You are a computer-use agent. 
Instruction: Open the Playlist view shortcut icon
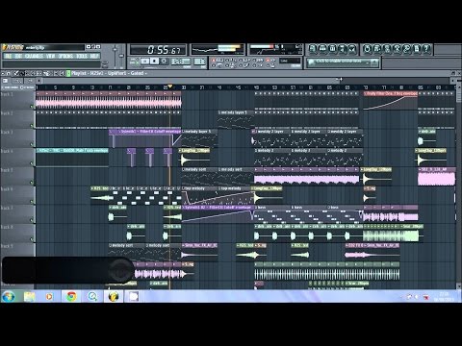(x=313, y=49)
